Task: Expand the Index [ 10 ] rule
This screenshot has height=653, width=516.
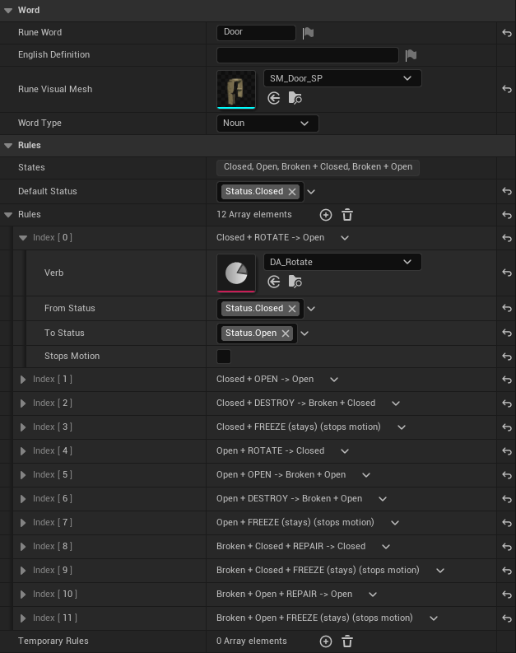Action: [23, 595]
